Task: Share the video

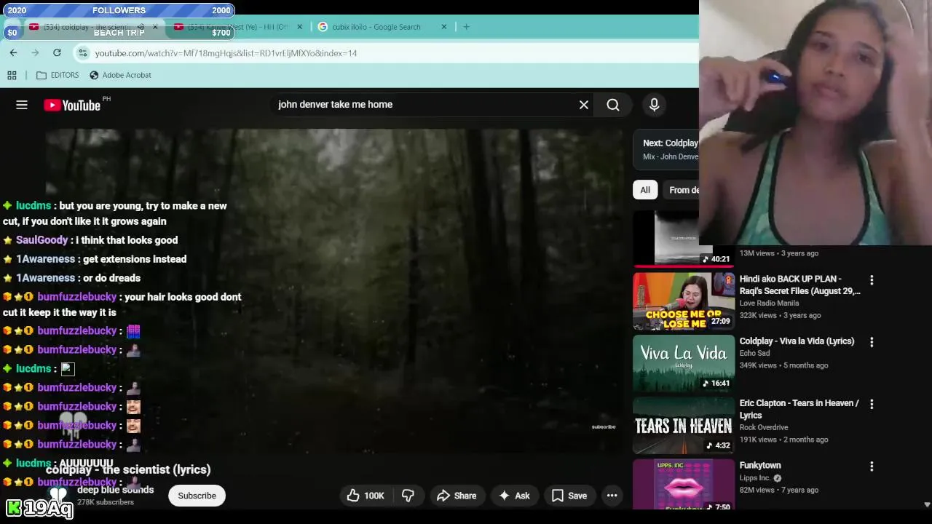Action: 456,496
